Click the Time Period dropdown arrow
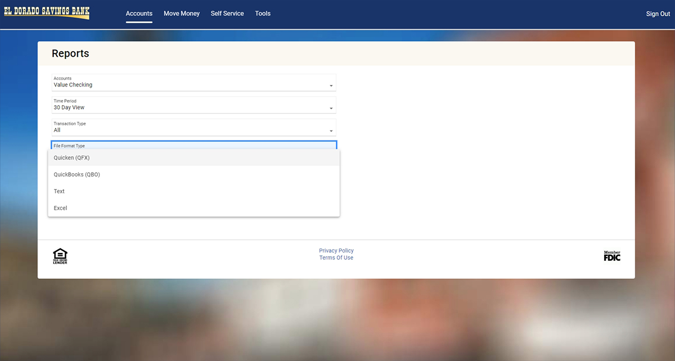This screenshot has width=675, height=361. pyautogui.click(x=331, y=109)
